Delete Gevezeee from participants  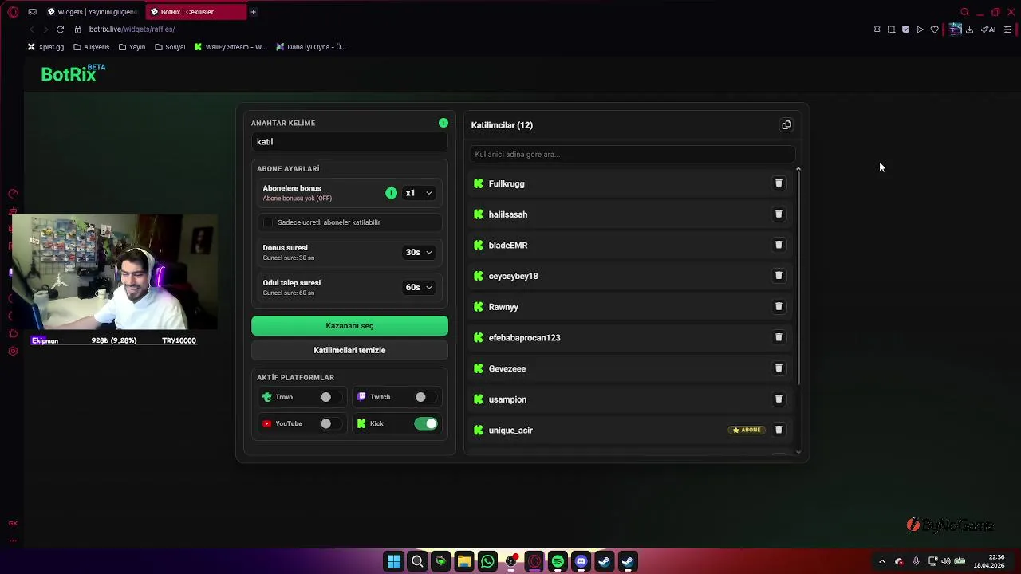pyautogui.click(x=779, y=368)
